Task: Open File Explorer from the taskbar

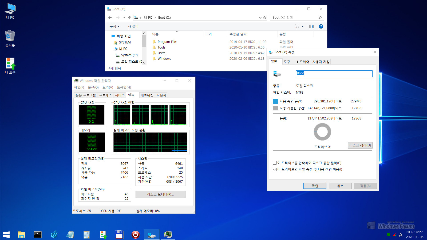Action: (21, 235)
